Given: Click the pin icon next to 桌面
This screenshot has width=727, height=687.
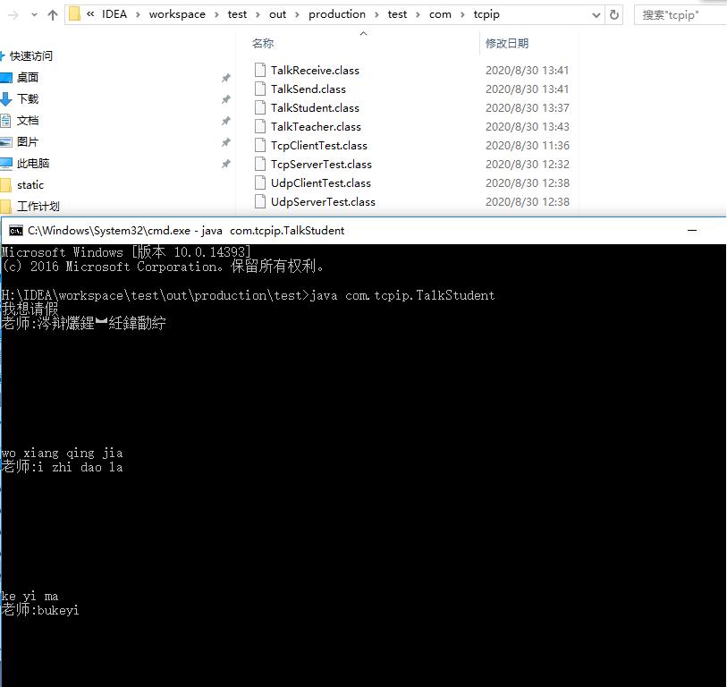Looking at the screenshot, I should 226,78.
